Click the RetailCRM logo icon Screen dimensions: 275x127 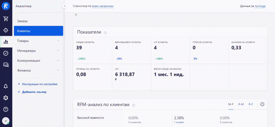click(x=6, y=6)
